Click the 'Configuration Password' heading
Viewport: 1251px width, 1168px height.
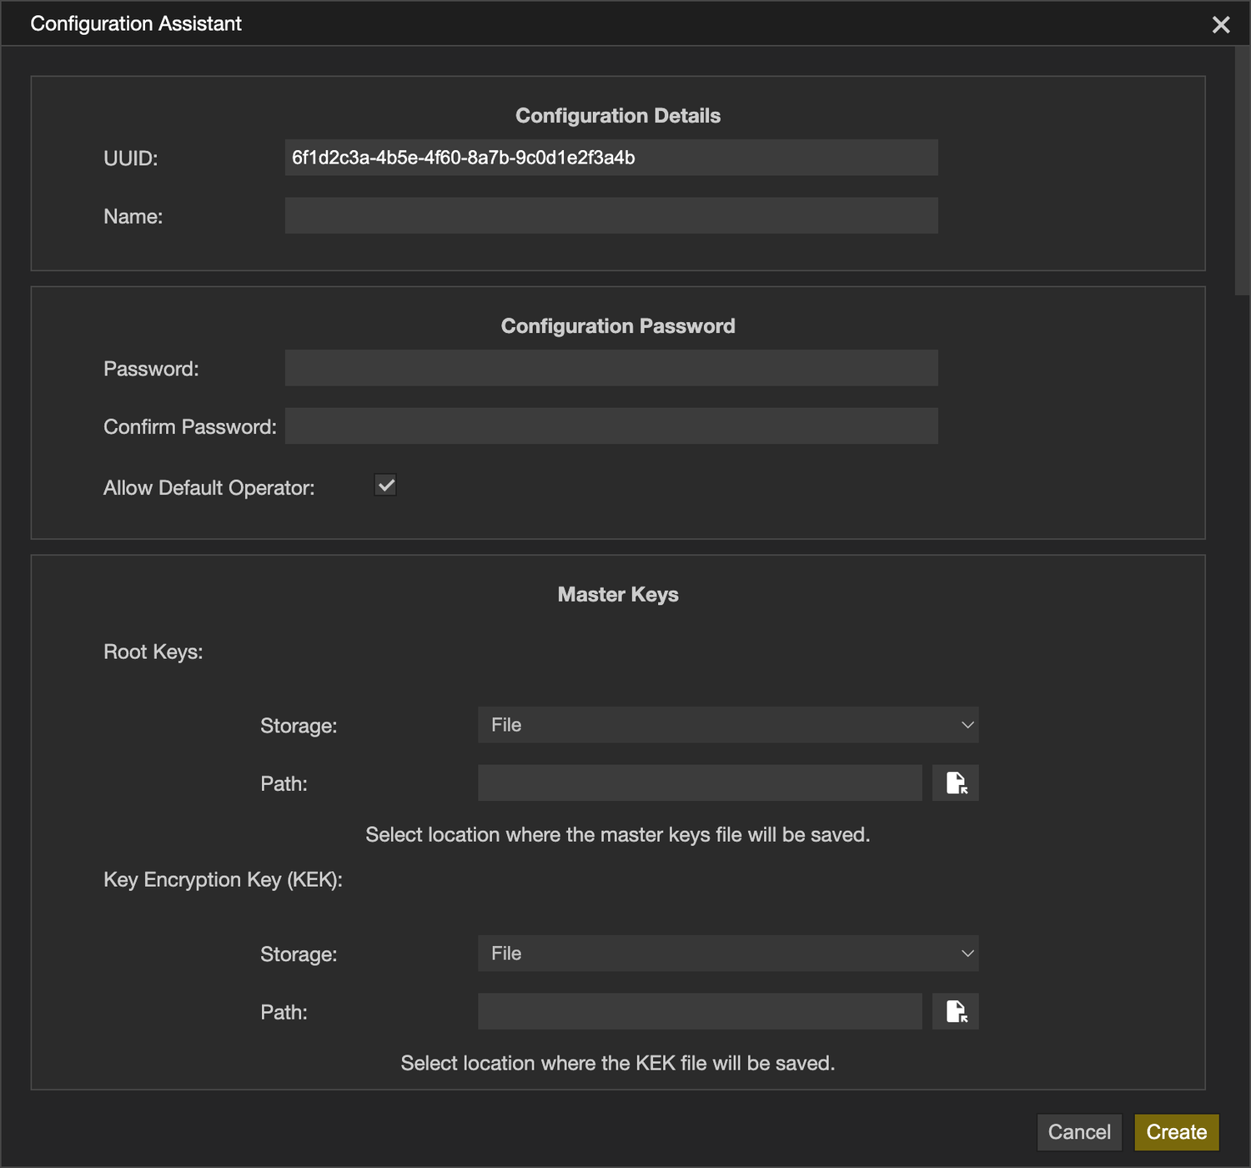[x=618, y=326]
